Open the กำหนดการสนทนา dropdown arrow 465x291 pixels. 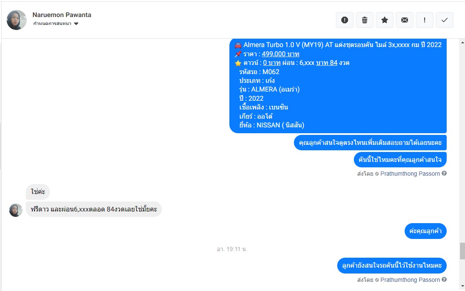click(x=76, y=24)
